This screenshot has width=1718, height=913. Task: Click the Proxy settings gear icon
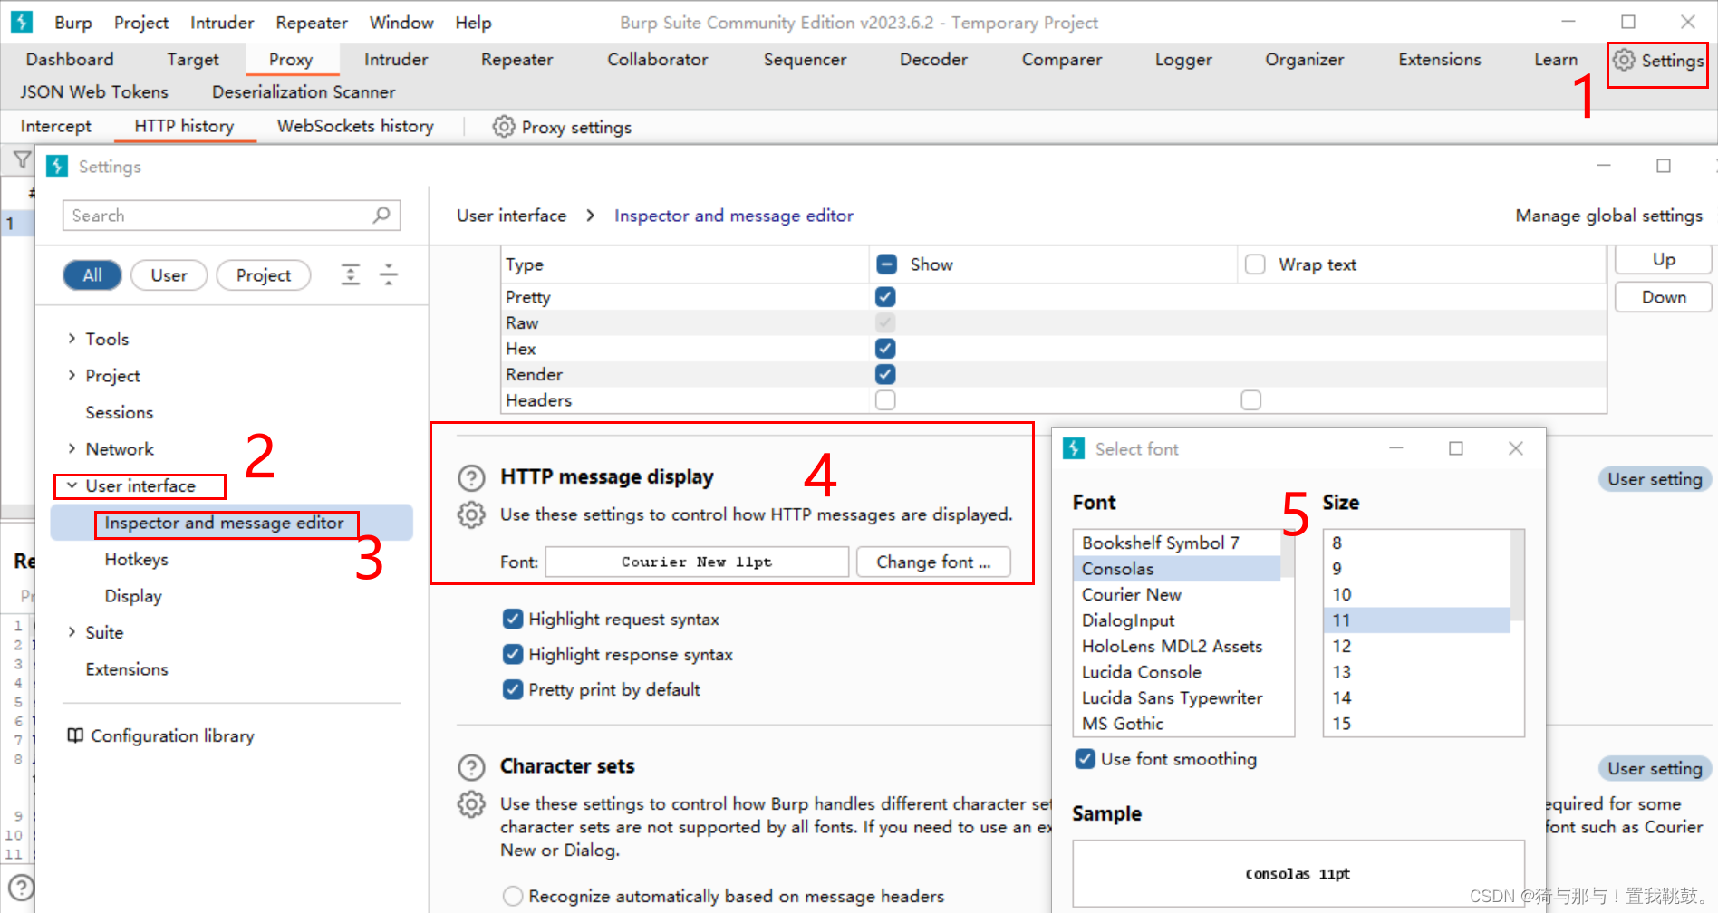[504, 127]
